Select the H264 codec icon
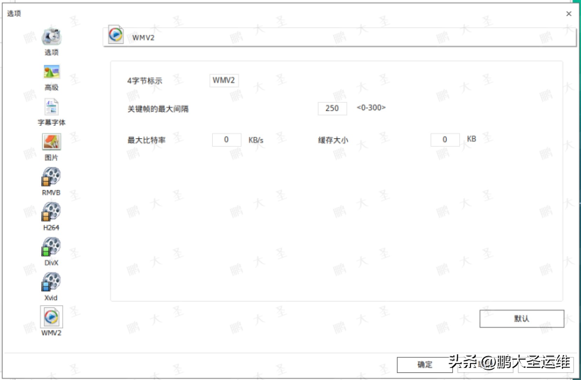Screen dimensions: 581x380 tap(51, 212)
